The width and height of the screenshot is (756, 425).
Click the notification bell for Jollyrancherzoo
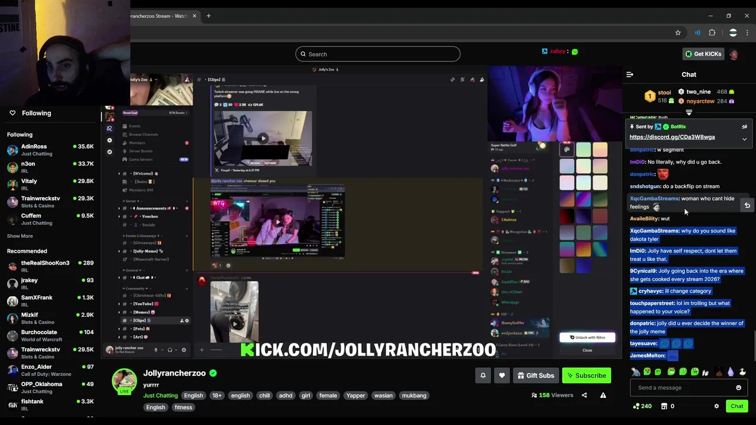tap(483, 375)
